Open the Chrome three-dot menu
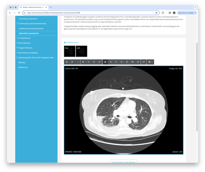The image size is (205, 172). (195, 13)
